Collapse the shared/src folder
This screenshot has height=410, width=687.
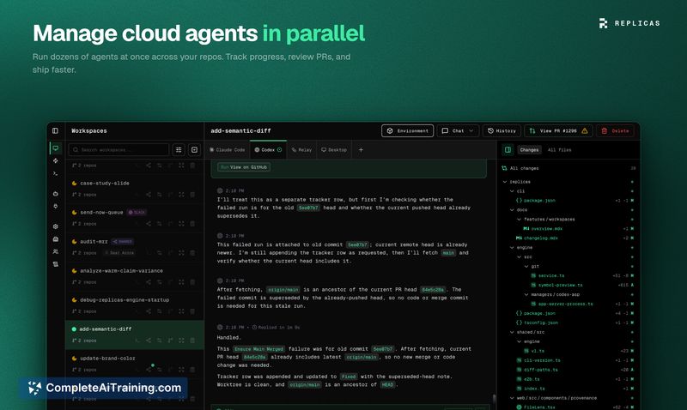(512, 332)
